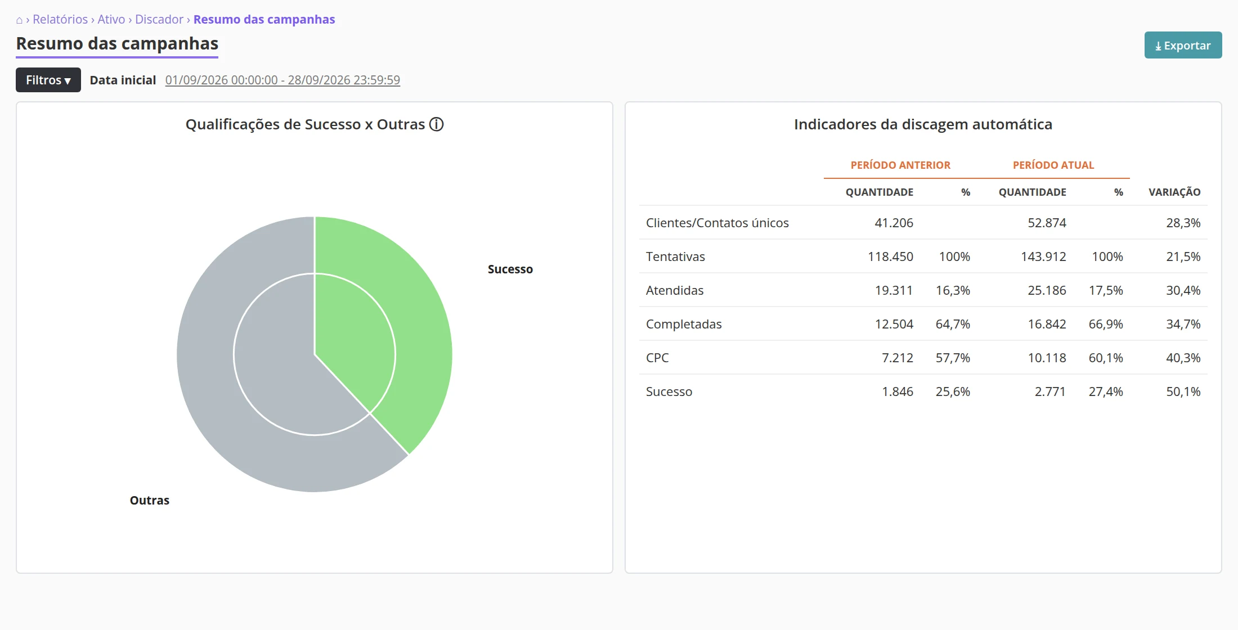Click the PERÍODO ANTERIOR header
The image size is (1238, 630).
900,165
